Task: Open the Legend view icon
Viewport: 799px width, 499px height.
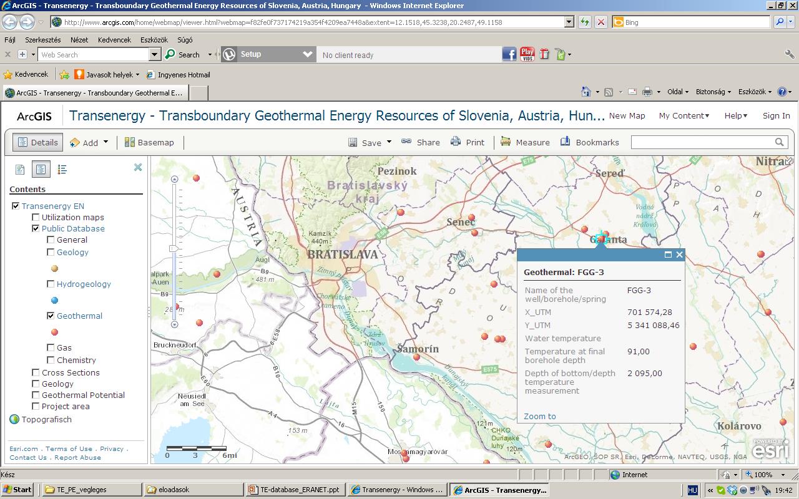Action: (x=62, y=169)
